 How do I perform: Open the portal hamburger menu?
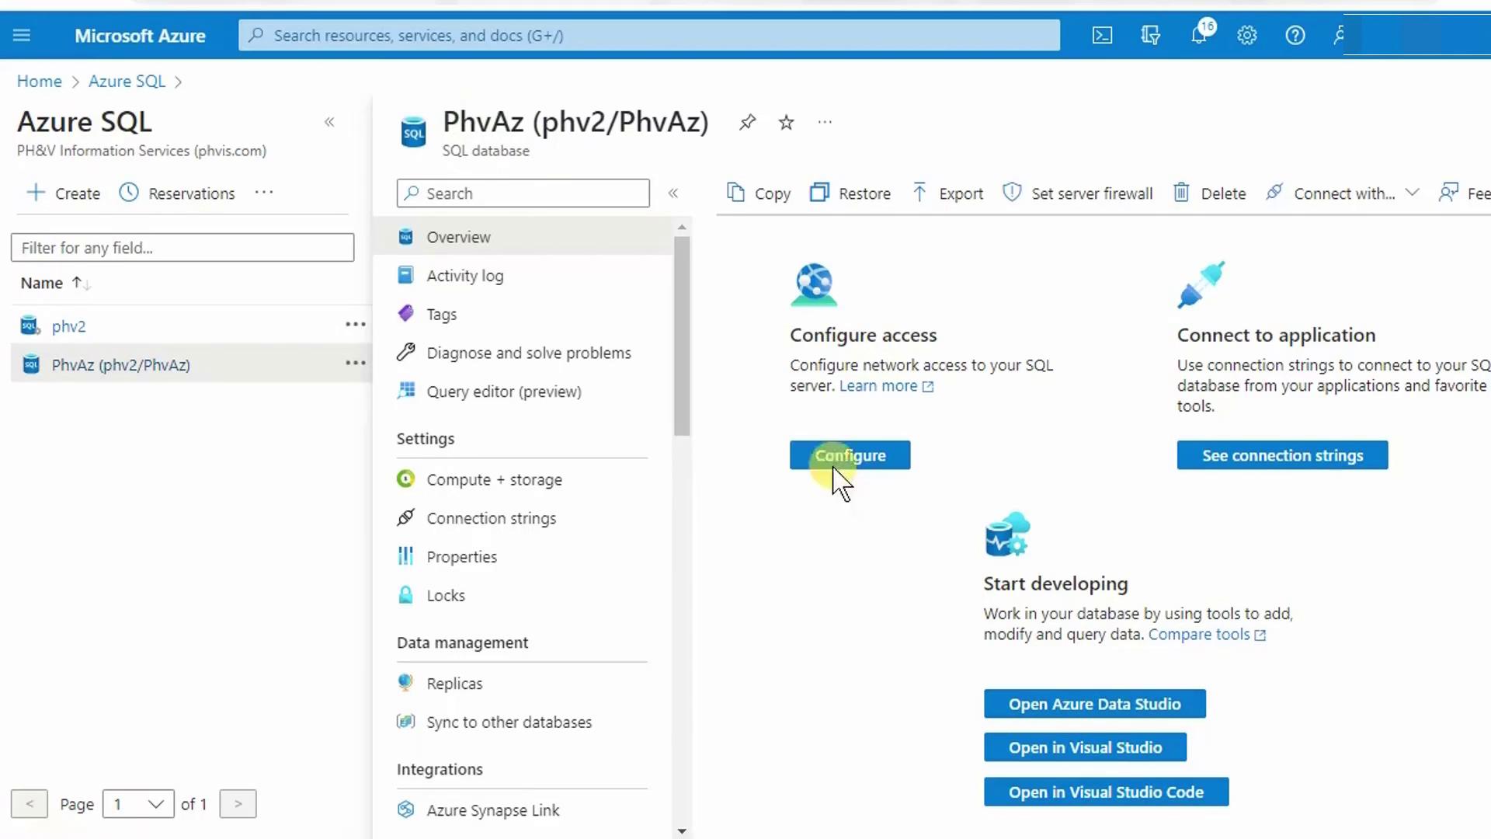click(22, 35)
